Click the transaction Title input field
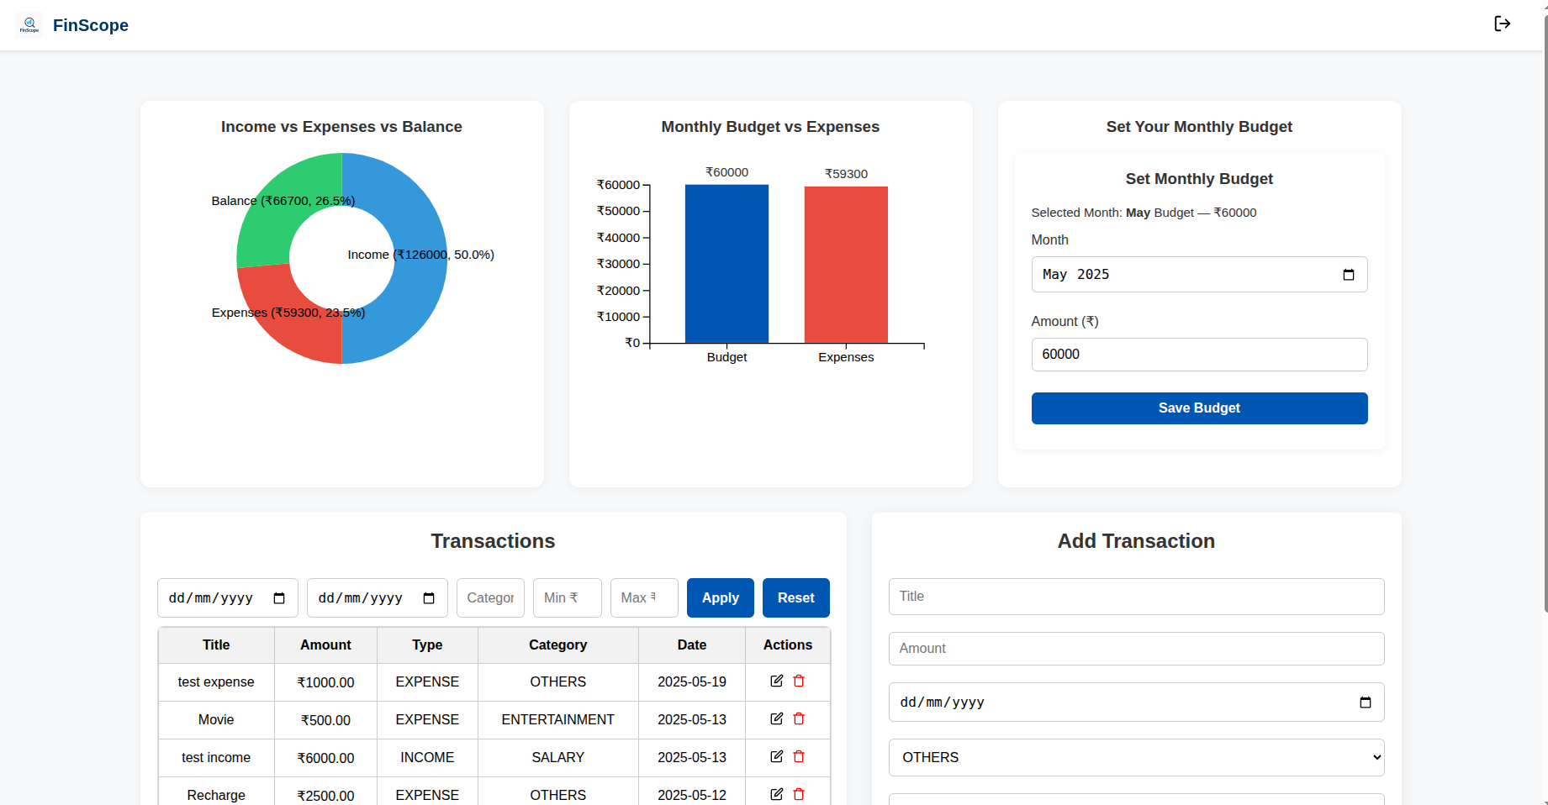The height and width of the screenshot is (805, 1548). (x=1135, y=597)
